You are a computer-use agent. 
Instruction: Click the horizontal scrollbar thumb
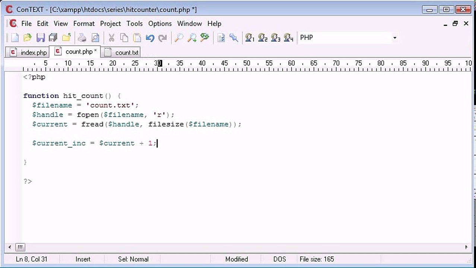tap(20, 247)
